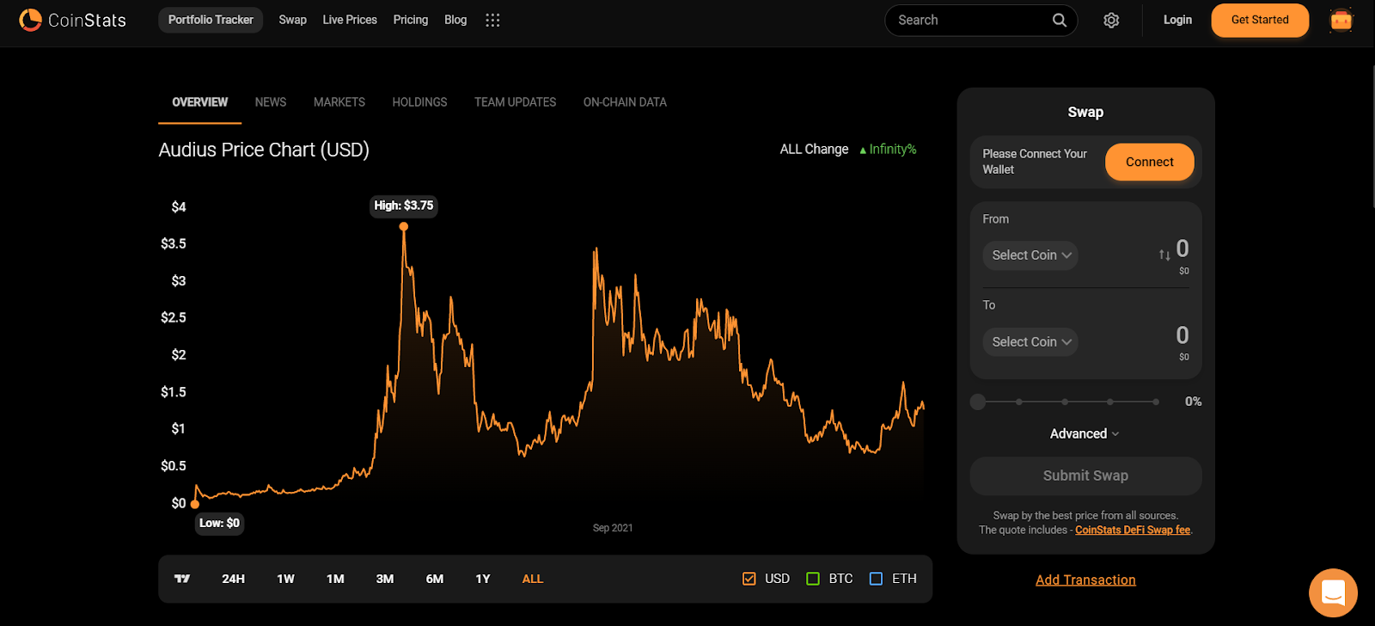Screen dimensions: 1375x626
Task: Click the To amount field showing 0
Action: point(1182,334)
